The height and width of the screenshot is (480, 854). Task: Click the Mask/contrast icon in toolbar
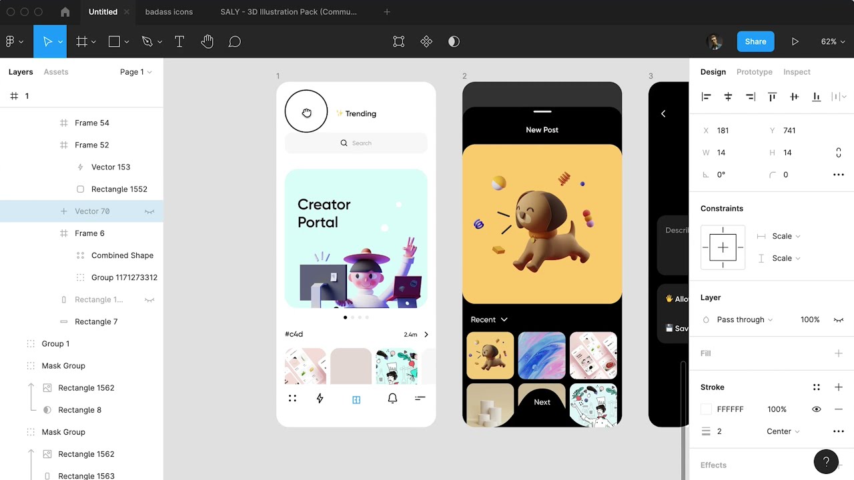click(454, 41)
